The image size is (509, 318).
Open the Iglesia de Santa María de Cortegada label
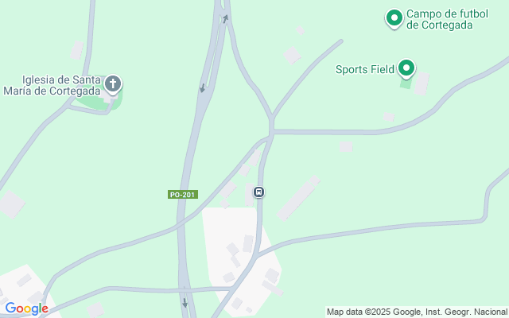point(52,85)
